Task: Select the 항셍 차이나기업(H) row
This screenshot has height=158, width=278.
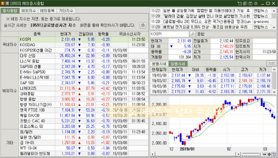Action: (x=84, y=104)
